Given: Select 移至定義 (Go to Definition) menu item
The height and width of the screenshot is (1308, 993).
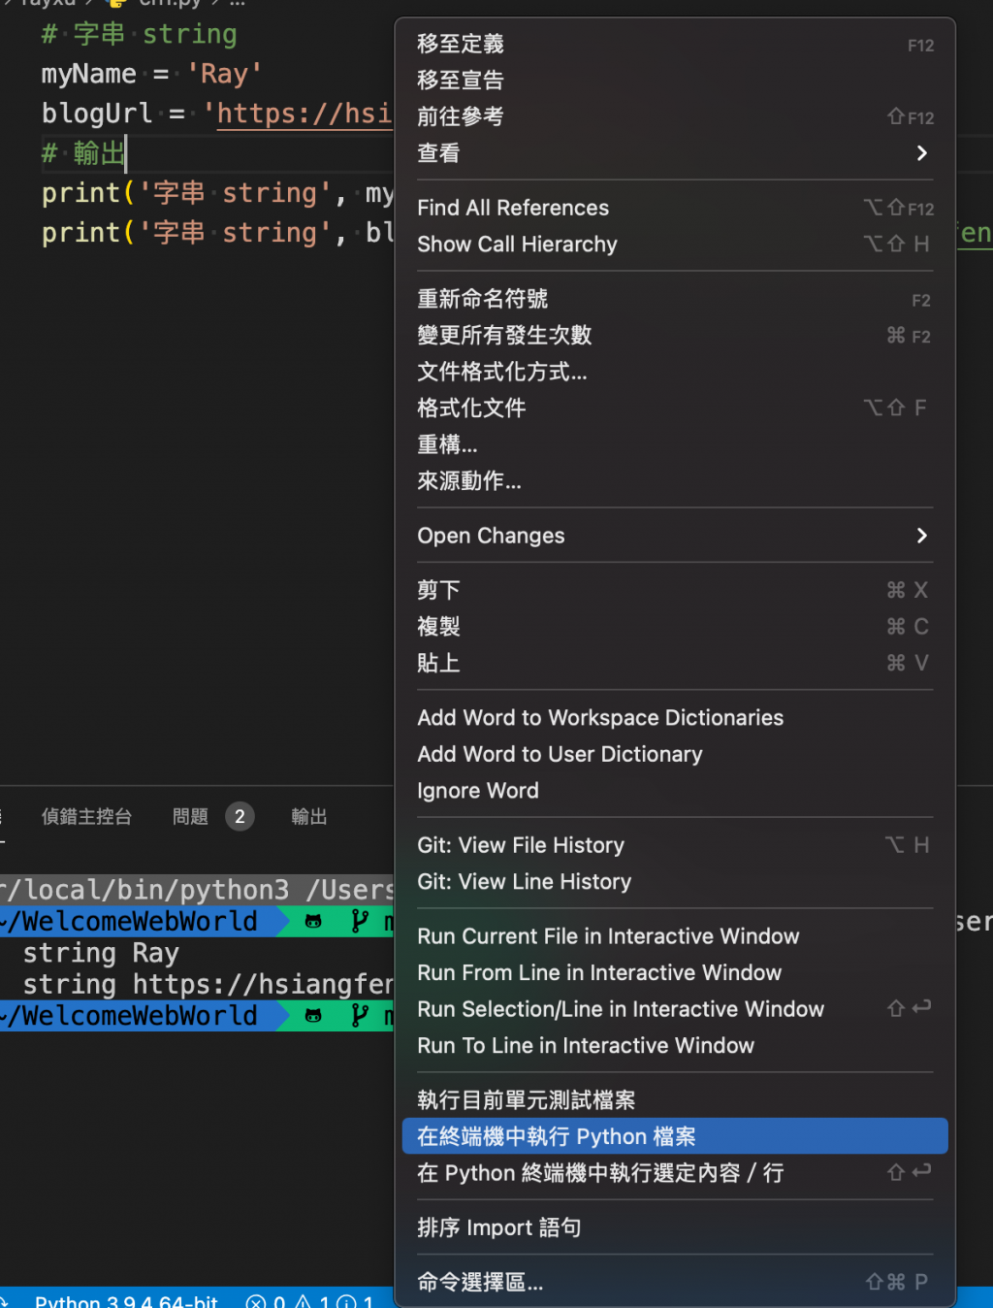Looking at the screenshot, I should tap(675, 44).
